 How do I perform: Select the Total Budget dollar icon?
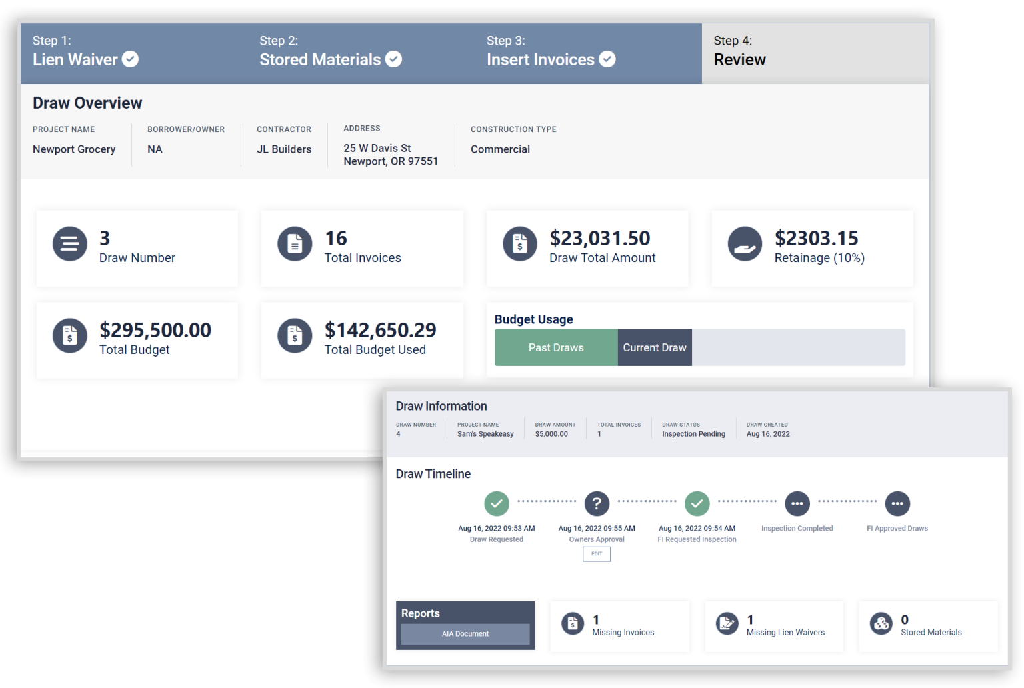click(x=69, y=336)
